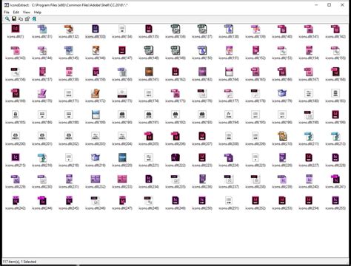
Task: Click the '117 item(s), 1 Selected' status text
Action: [x=19, y=262]
